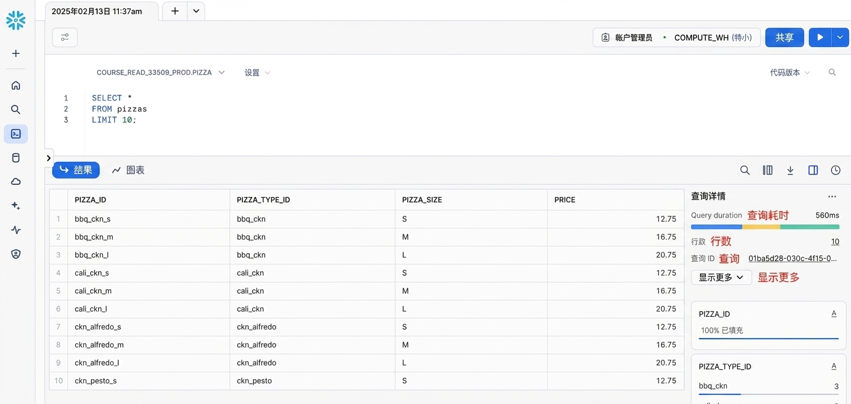Viewport: 851px width, 404px height.
Task: Run the query with the play button
Action: coord(820,37)
